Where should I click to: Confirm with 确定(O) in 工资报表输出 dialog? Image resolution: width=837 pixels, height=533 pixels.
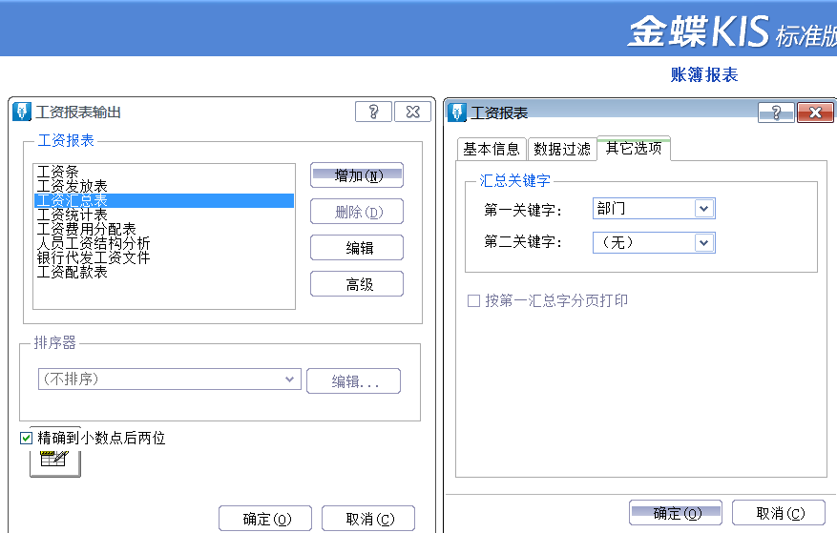(x=265, y=519)
